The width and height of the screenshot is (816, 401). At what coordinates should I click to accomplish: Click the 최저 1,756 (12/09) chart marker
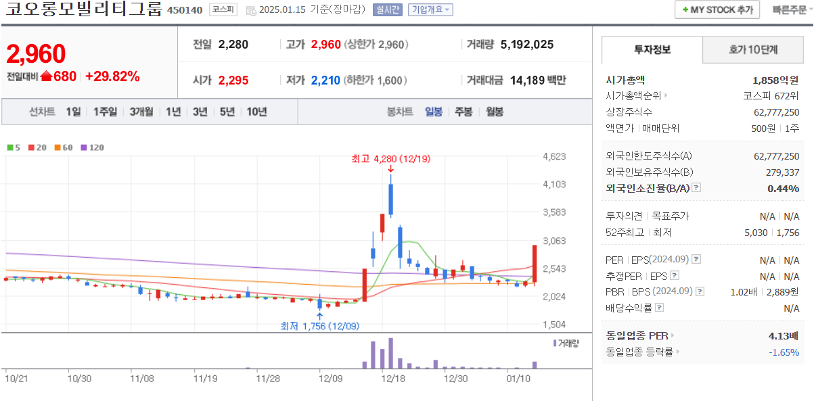point(320,326)
